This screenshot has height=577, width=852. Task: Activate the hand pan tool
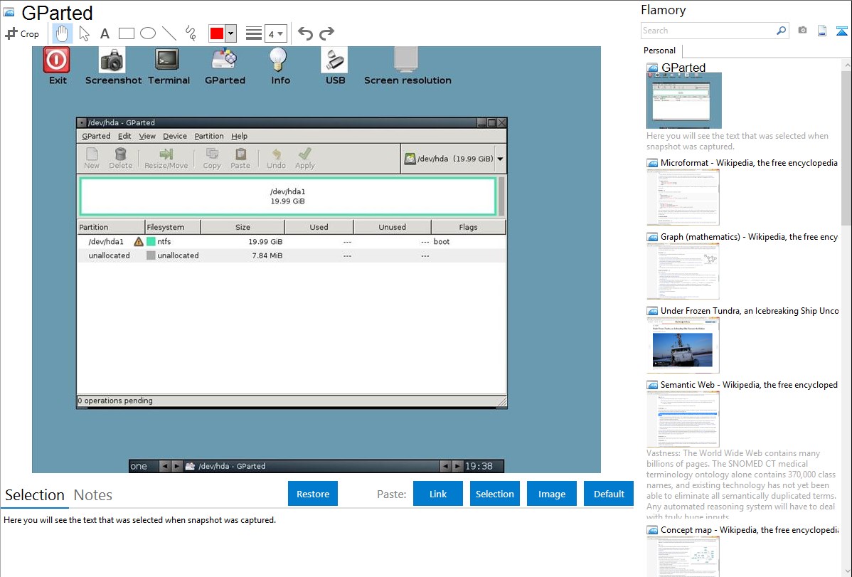pyautogui.click(x=62, y=33)
